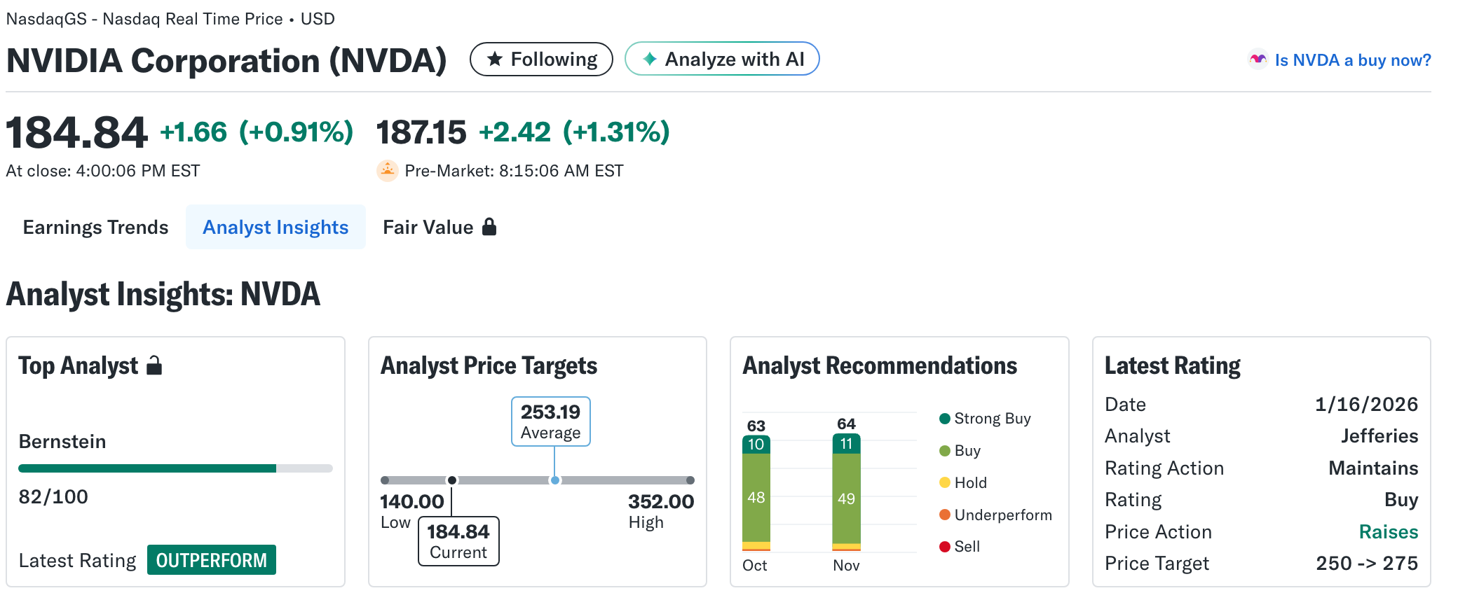Click the star icon in the Following button
Viewport: 1458px width, 600px height.
(x=495, y=59)
